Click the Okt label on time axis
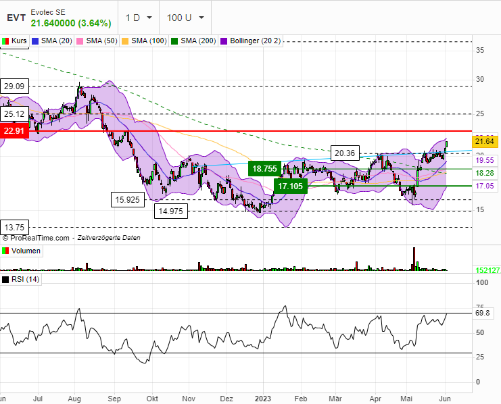Screen dimensions: 501x404 (152, 399)
